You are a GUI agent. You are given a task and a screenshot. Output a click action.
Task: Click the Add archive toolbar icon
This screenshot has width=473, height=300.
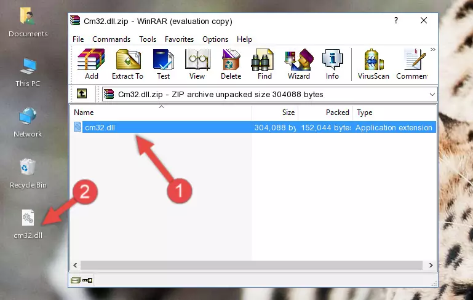(91, 64)
